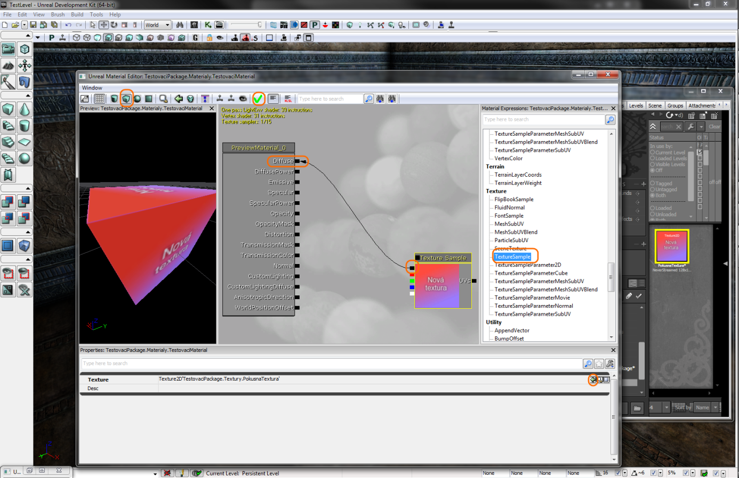The height and width of the screenshot is (478, 739).
Task: Switch to the Scene tab
Action: [655, 105]
